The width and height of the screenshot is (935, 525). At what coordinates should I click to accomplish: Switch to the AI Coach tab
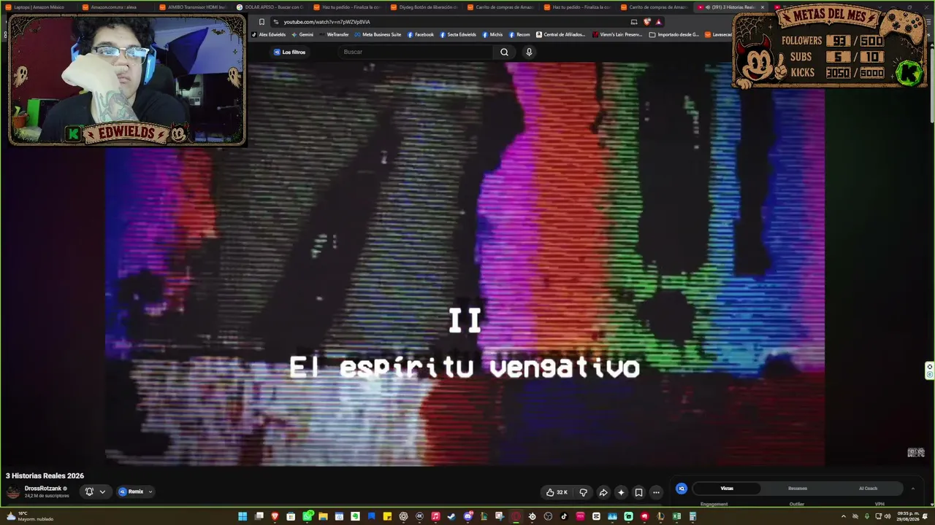[x=868, y=489]
